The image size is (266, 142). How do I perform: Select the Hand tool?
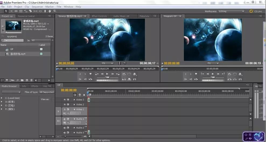50,11
